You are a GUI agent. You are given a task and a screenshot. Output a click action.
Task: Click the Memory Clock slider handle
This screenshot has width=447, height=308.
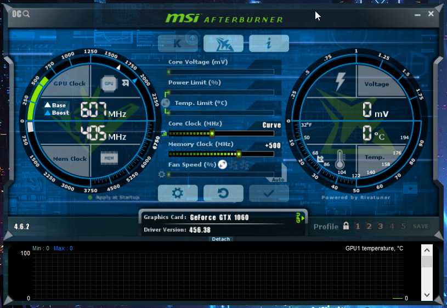click(x=239, y=154)
